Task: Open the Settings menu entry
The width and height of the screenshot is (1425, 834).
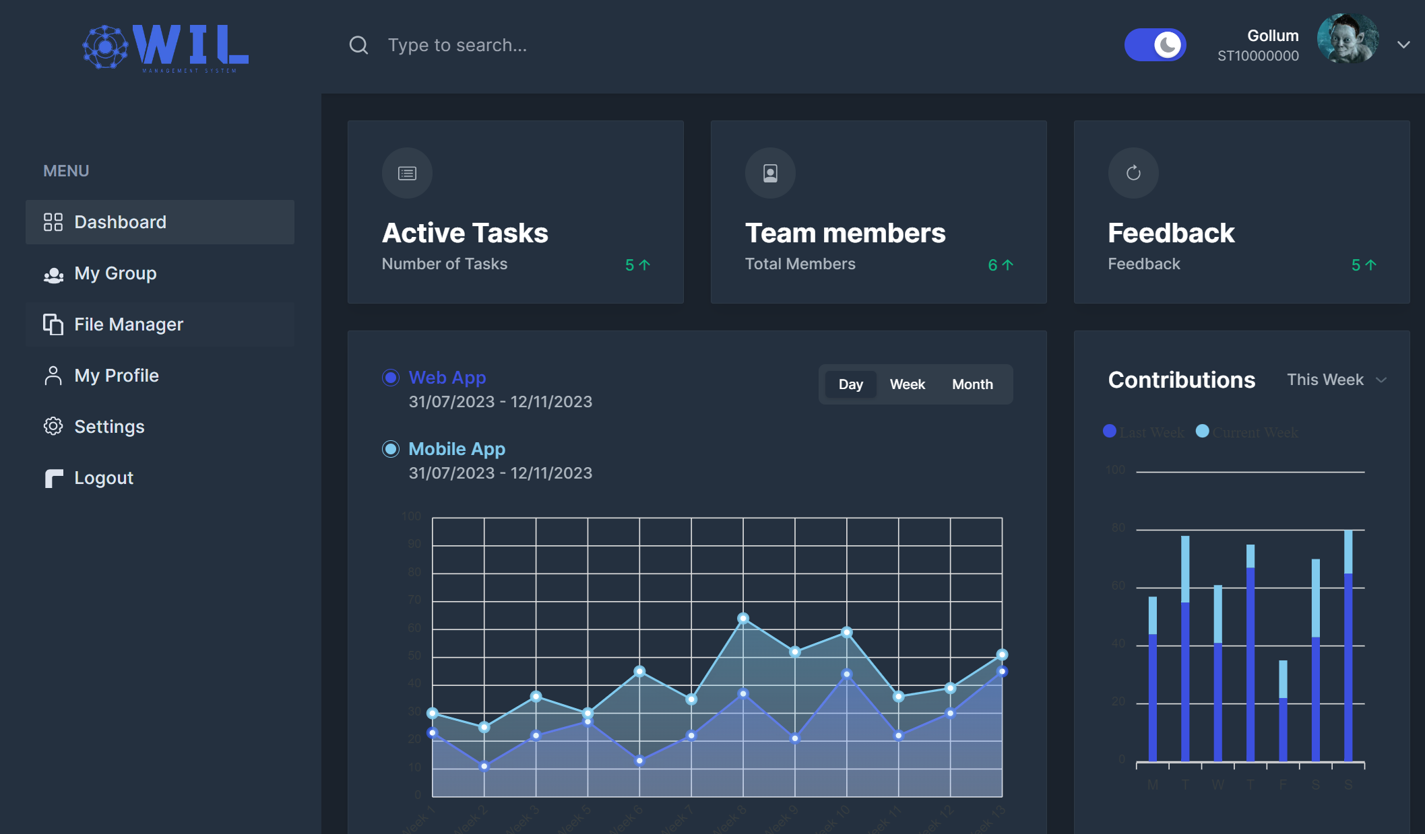Action: click(x=160, y=427)
